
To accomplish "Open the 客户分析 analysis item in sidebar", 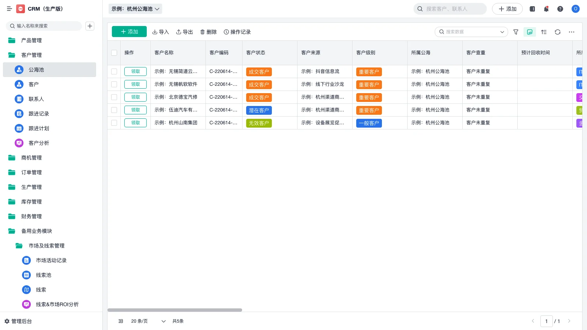I will [x=39, y=143].
